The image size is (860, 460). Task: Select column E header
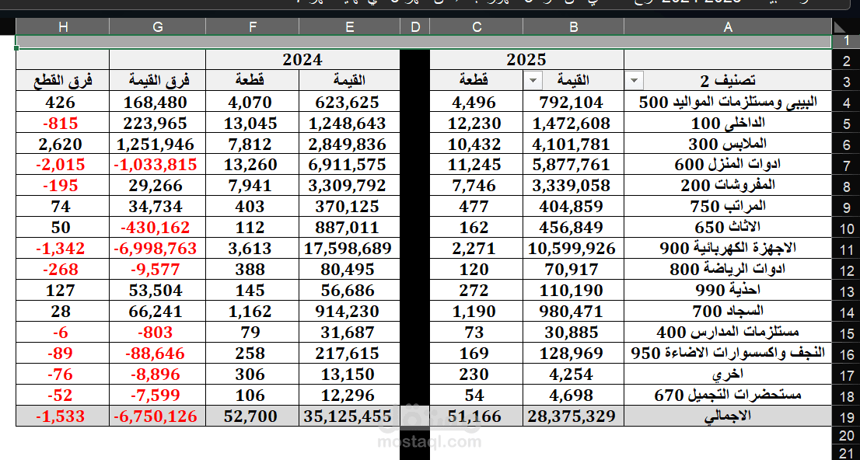349,27
